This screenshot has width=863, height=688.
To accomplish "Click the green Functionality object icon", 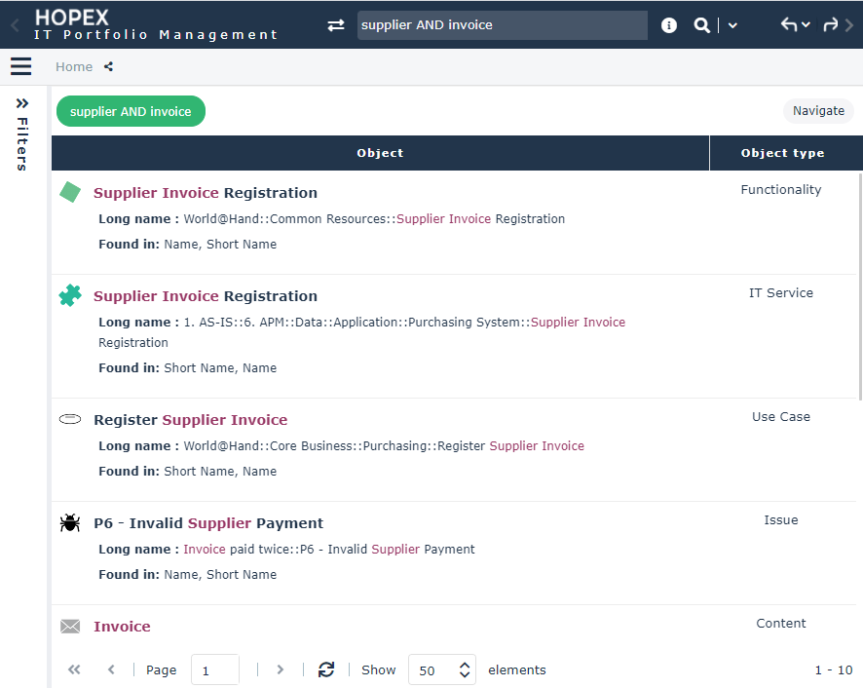I will coord(69,192).
